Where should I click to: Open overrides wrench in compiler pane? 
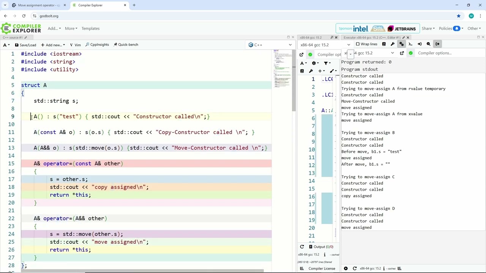point(311,71)
